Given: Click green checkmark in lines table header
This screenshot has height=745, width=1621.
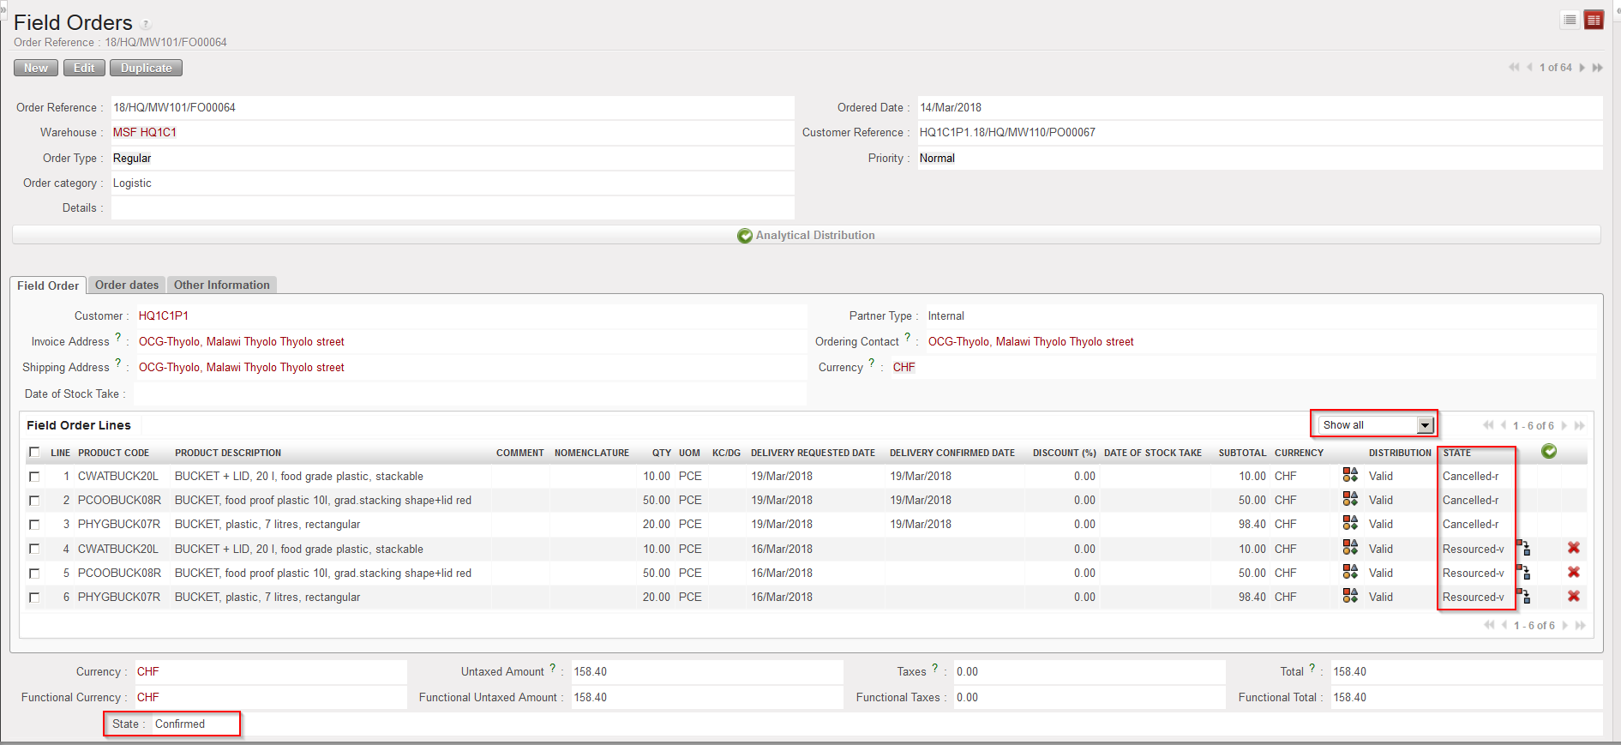Looking at the screenshot, I should pyautogui.click(x=1549, y=452).
